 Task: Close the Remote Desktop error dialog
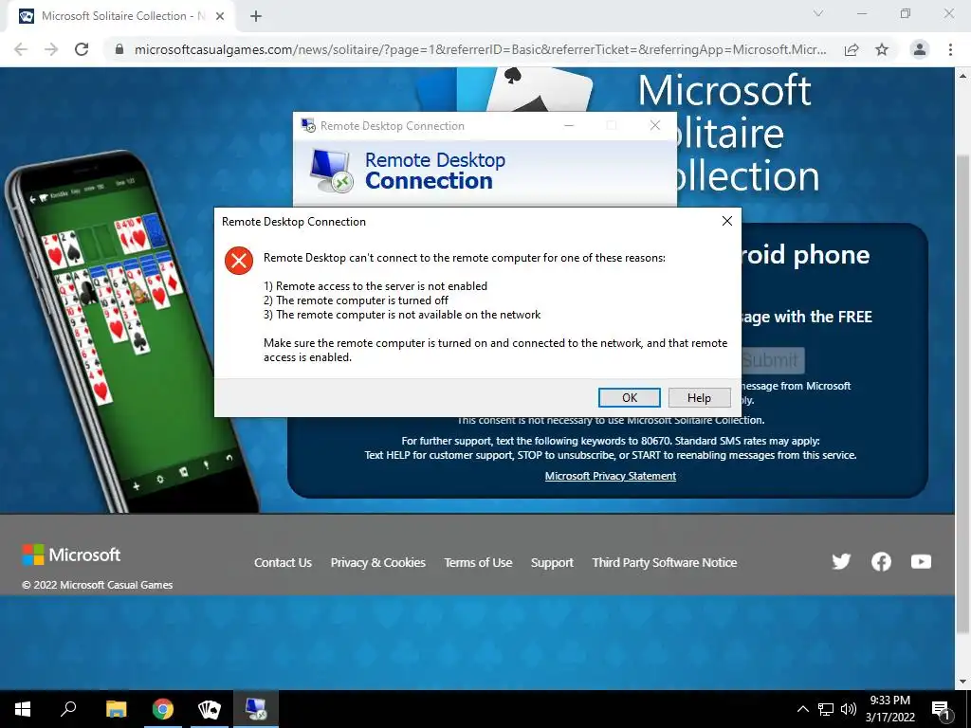point(727,221)
